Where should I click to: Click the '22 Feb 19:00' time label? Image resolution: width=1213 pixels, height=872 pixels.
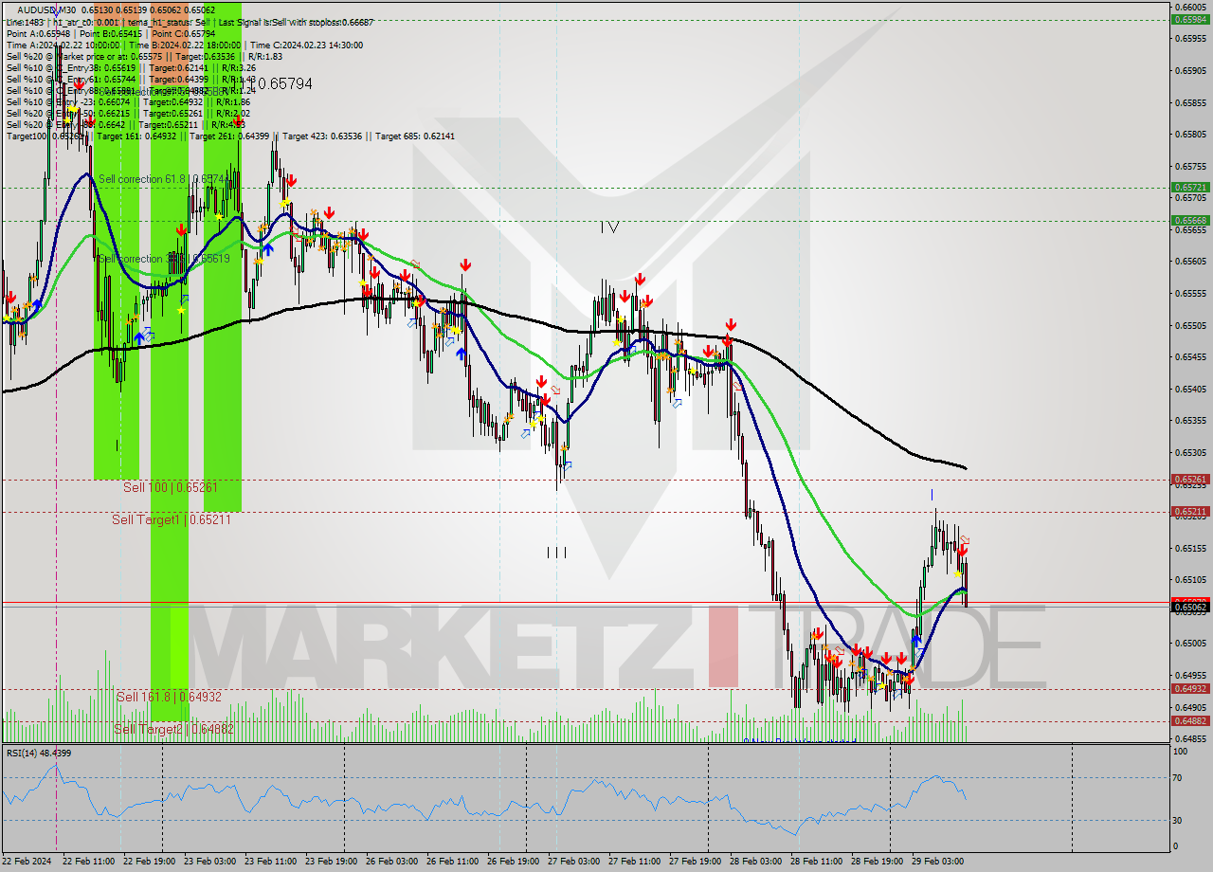click(150, 862)
